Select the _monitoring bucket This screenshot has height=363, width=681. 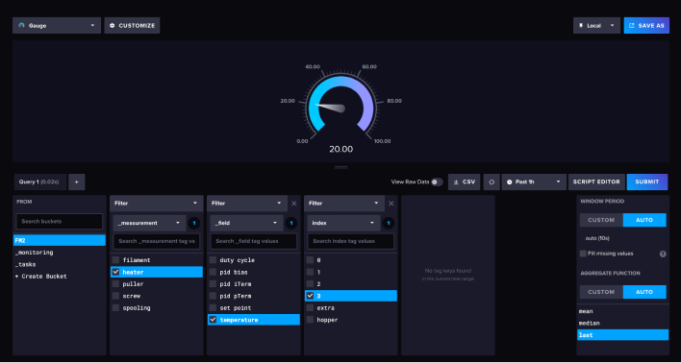pos(60,253)
